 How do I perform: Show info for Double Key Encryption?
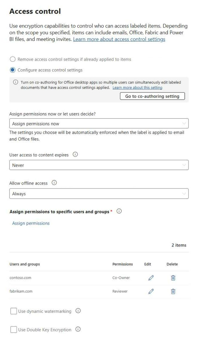click(x=78, y=329)
